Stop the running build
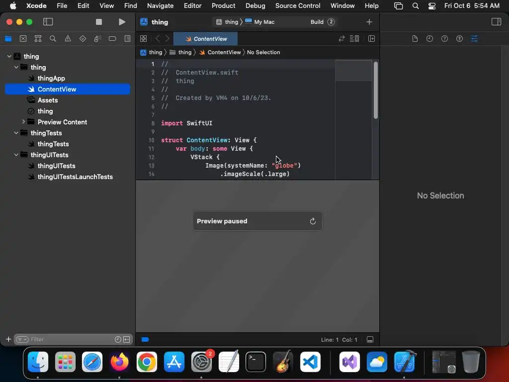Screen dimensions: 509x382 tap(99, 22)
